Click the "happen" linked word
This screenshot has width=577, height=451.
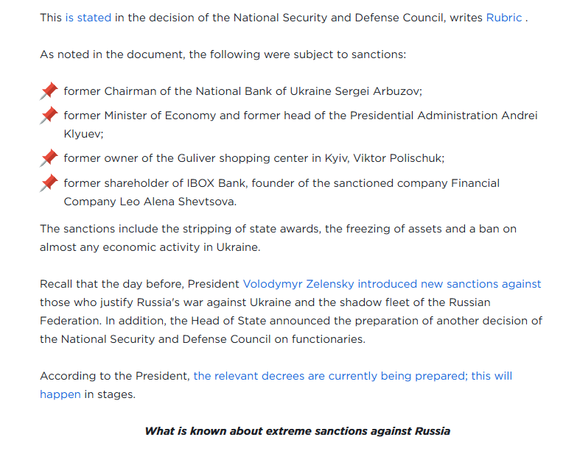(x=60, y=394)
